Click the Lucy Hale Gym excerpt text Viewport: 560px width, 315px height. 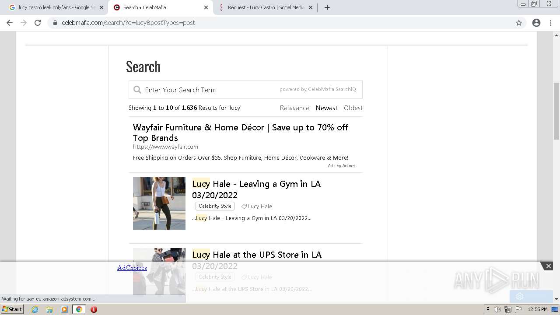point(252,218)
